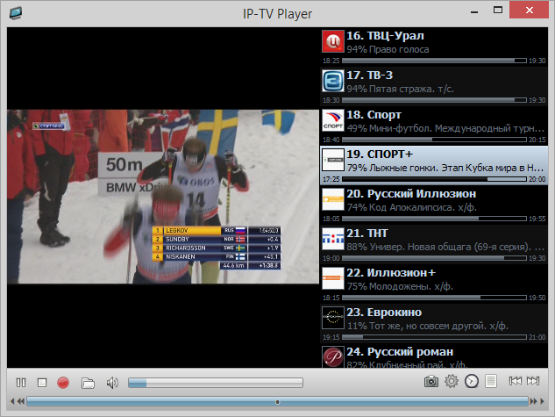Select channel 19. СПОРТ+
Viewport: 555px width, 417px height.
[x=434, y=165]
